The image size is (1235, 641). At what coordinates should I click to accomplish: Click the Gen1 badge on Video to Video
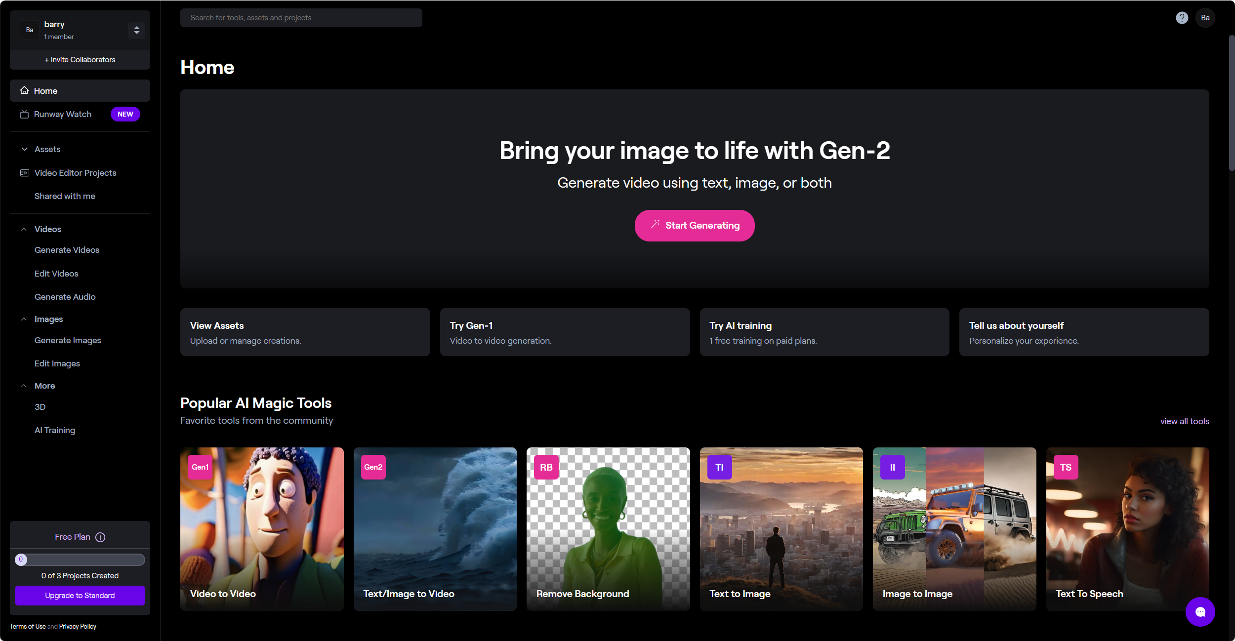click(x=200, y=467)
